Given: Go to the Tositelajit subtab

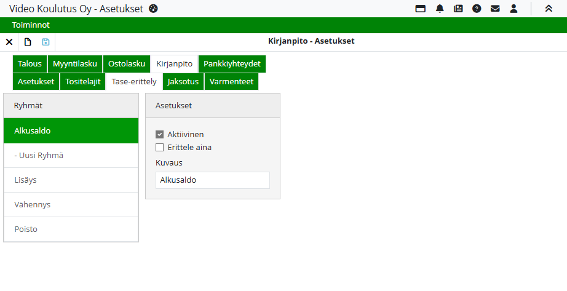Looking at the screenshot, I should pos(82,82).
